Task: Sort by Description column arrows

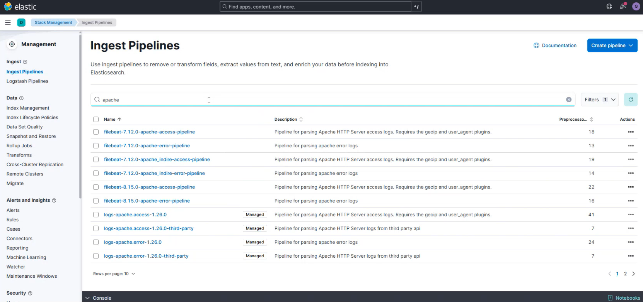Action: click(x=301, y=120)
